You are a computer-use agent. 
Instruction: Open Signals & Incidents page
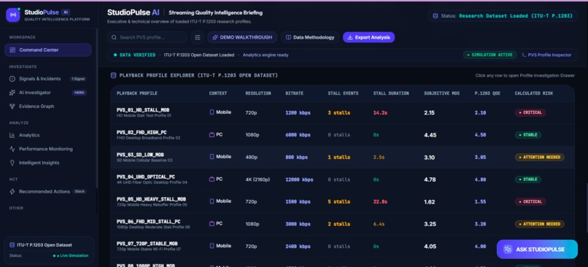click(48, 79)
